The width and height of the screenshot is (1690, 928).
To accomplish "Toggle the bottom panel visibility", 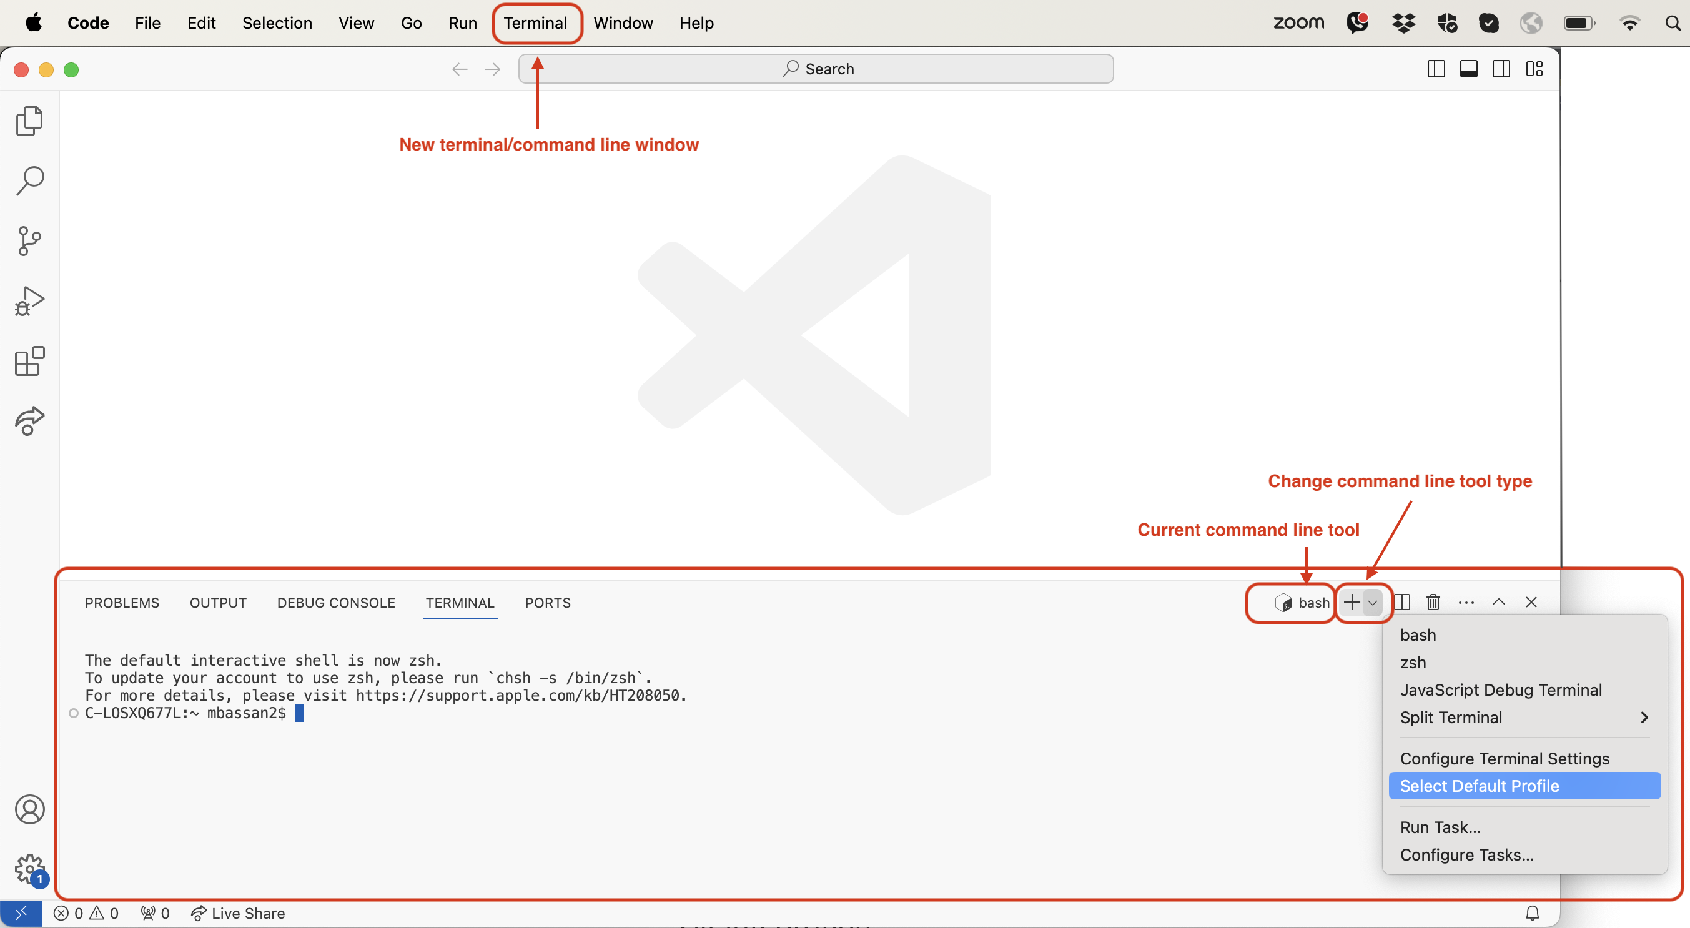I will pos(1469,68).
